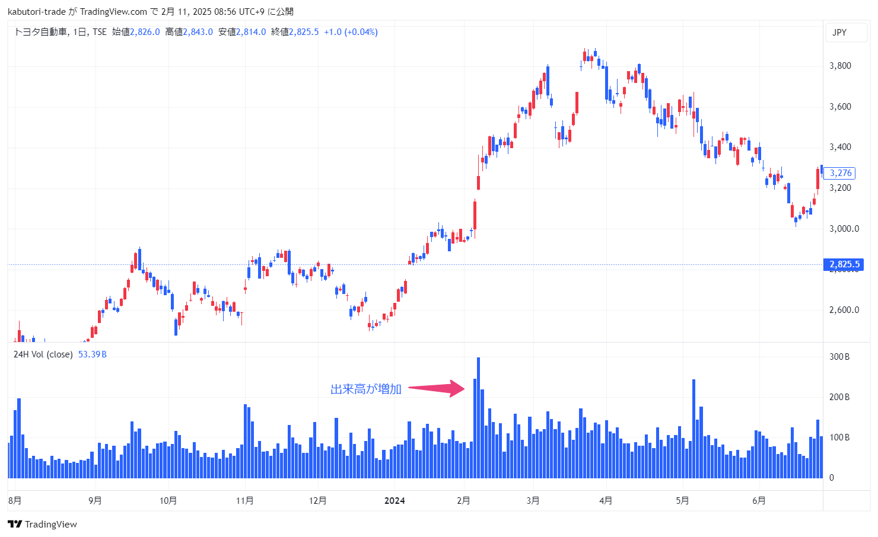This screenshot has height=537, width=878.
Task: Click the 2024 year label on time axis
Action: pyautogui.click(x=395, y=501)
